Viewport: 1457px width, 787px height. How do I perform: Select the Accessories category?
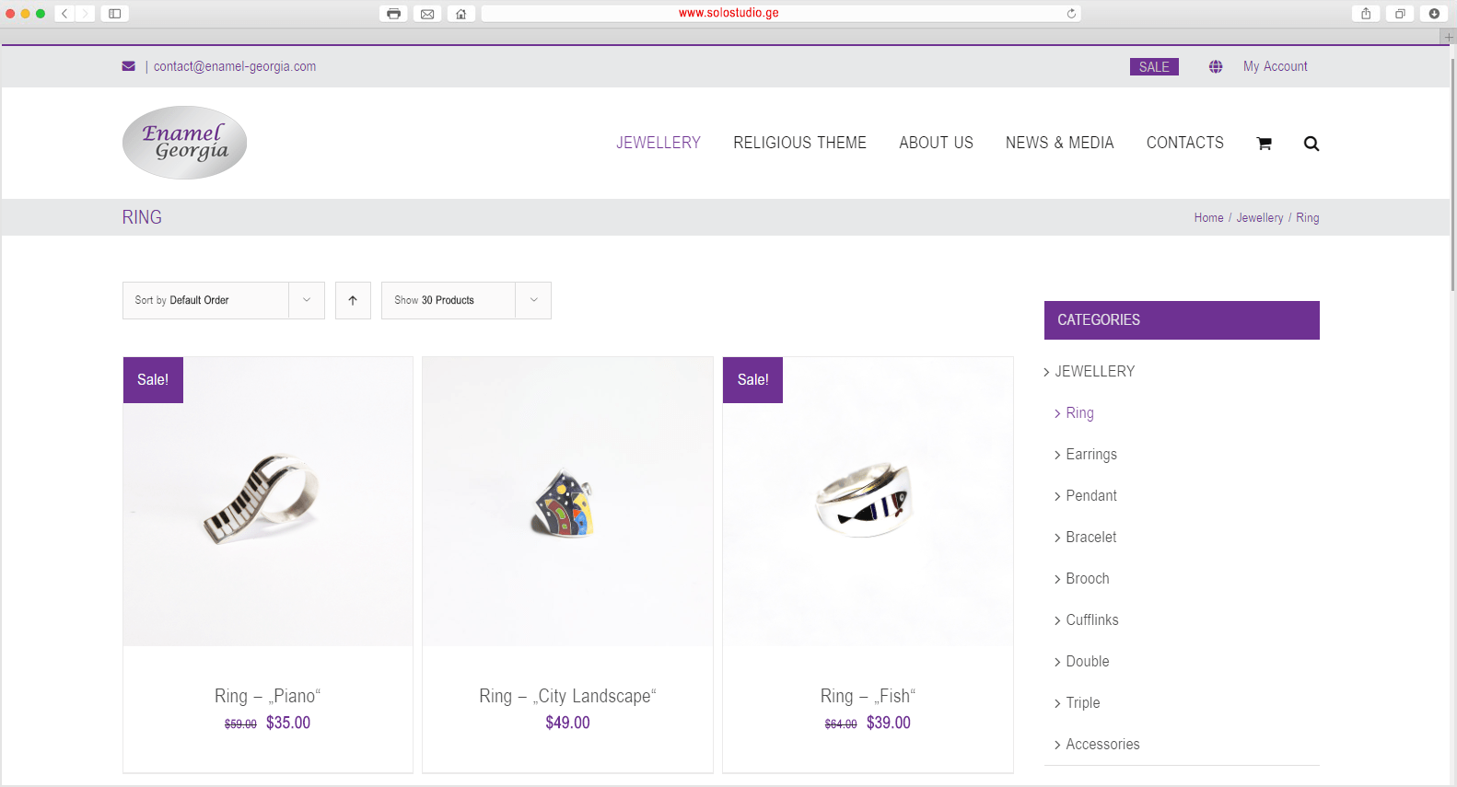[x=1102, y=744]
